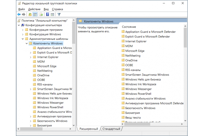Click right pane scrollbar up arrow

tap(185, 26)
